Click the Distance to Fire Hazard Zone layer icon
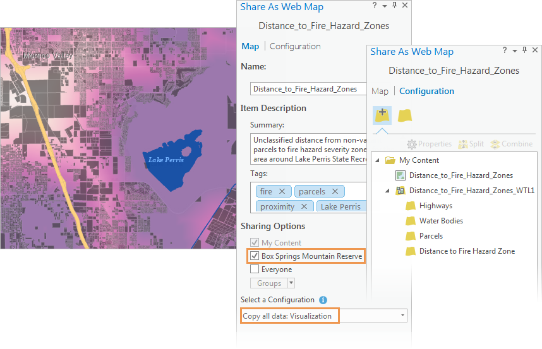The width and height of the screenshot is (542, 349). [411, 251]
